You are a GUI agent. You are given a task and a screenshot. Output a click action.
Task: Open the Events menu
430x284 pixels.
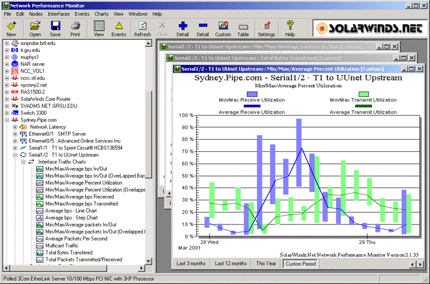click(x=82, y=14)
